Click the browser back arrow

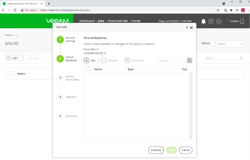[x=3, y=10]
